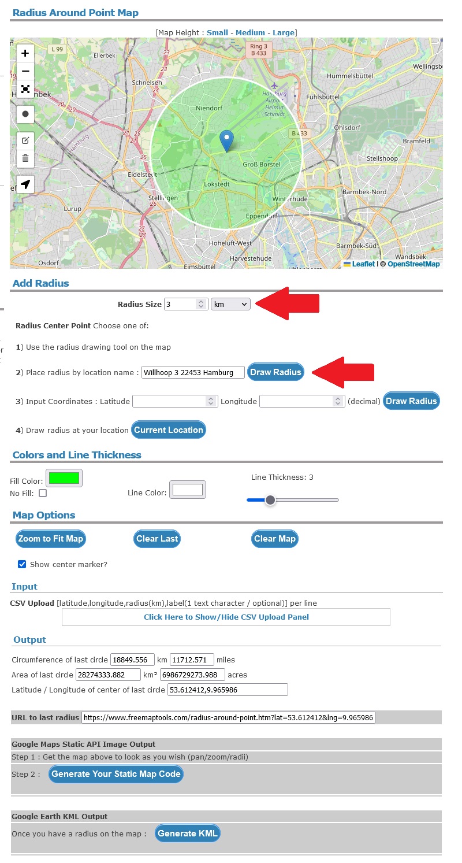Click the center Latitude/Longitude output field
The height and width of the screenshot is (863, 462).
tap(228, 690)
